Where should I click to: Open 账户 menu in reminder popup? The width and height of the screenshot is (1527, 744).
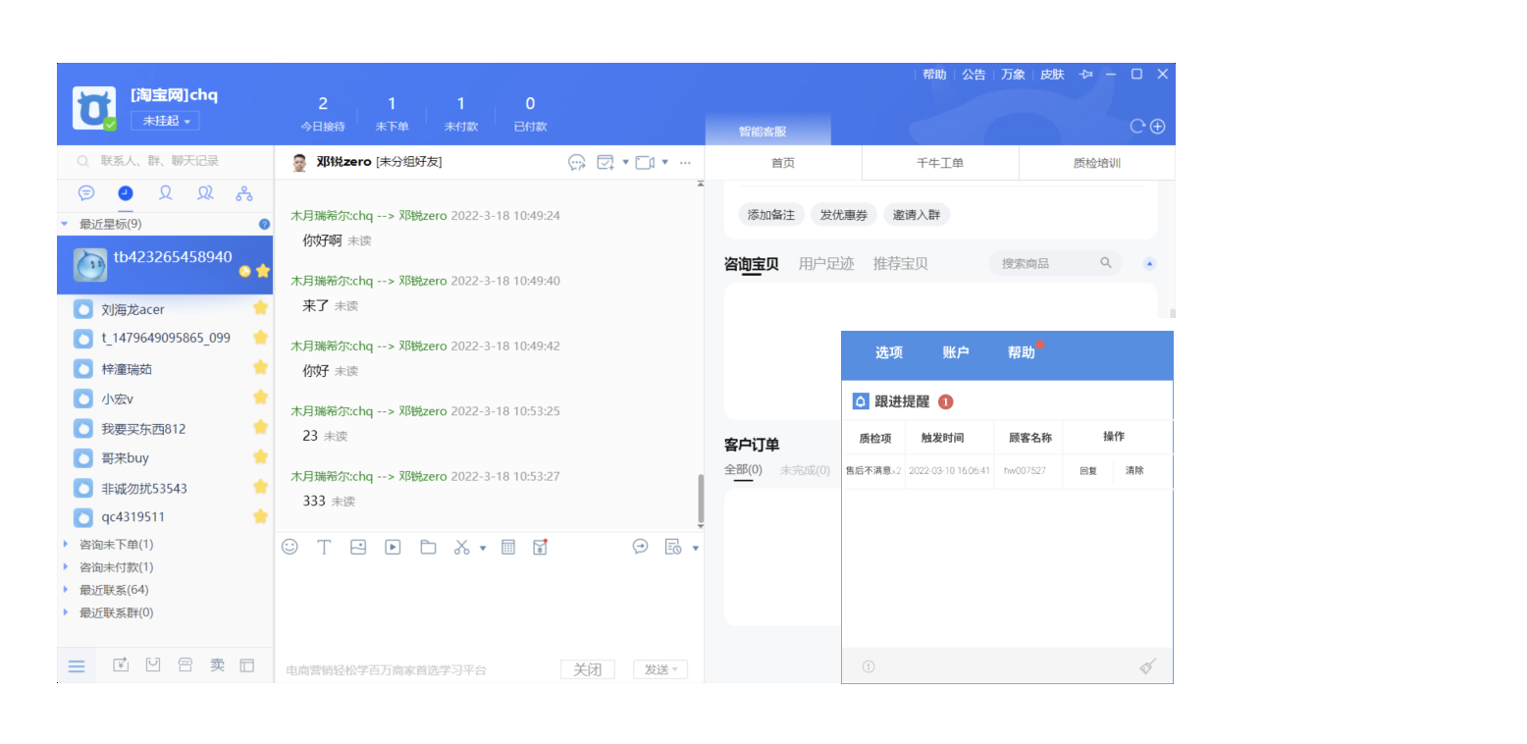[956, 352]
